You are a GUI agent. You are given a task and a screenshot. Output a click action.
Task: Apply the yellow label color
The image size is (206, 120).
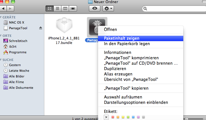click(x=123, y=117)
